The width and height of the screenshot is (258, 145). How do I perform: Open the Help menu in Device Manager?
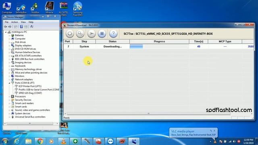coord(31,22)
